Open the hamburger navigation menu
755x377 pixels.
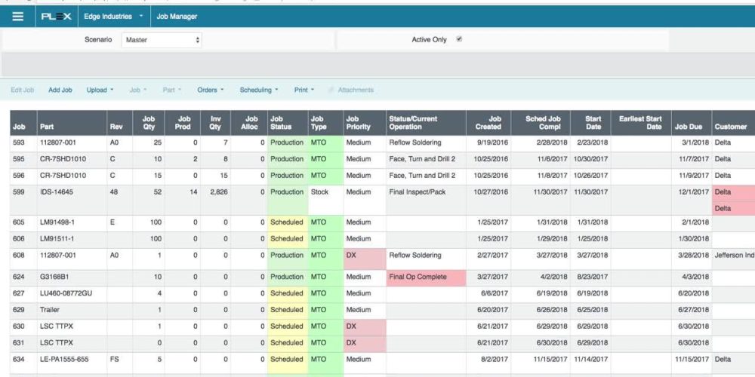tap(17, 16)
